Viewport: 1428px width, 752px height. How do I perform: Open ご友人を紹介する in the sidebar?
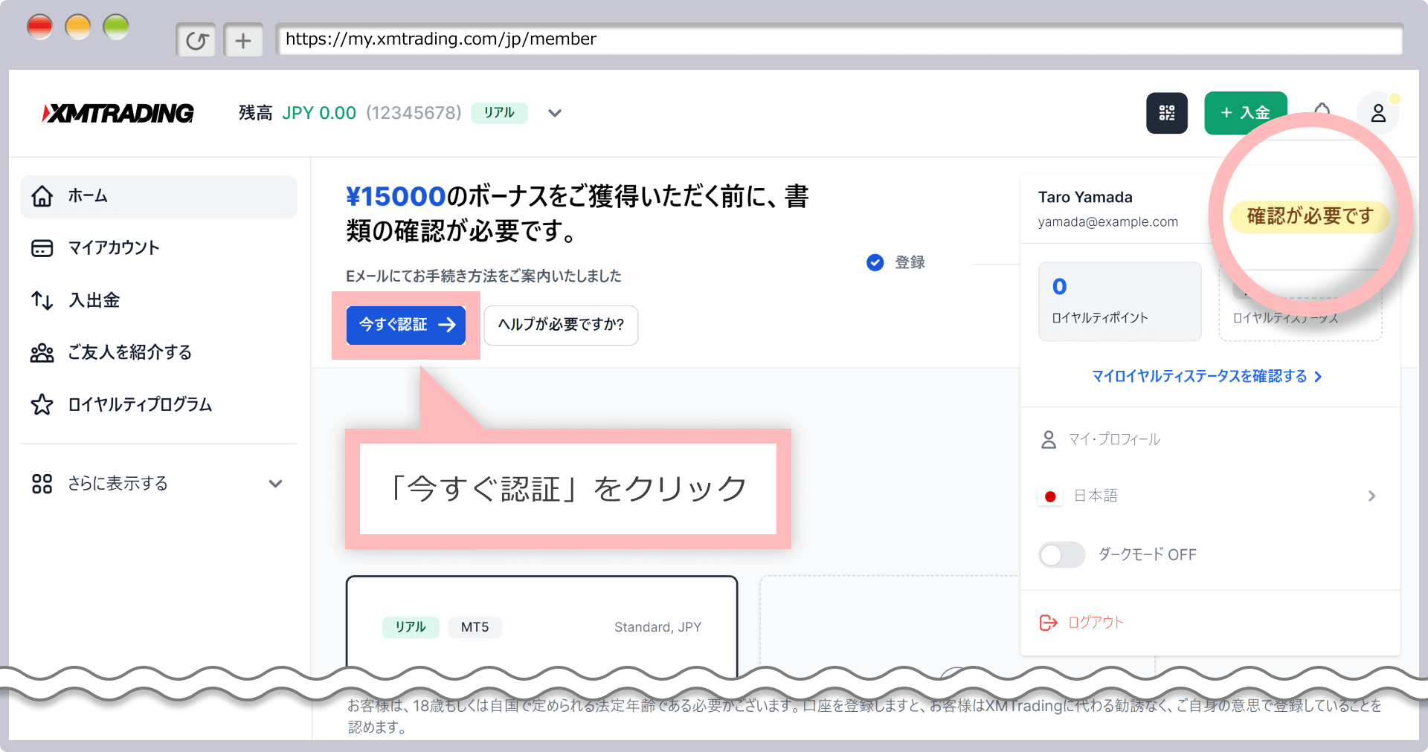coord(158,352)
